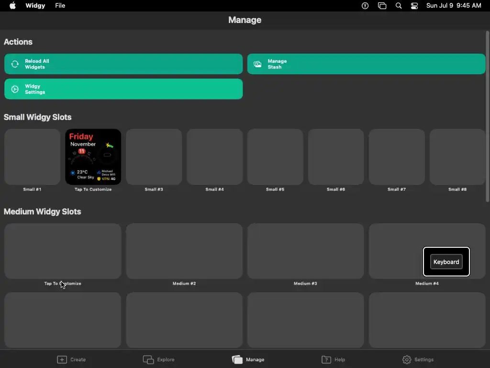This screenshot has width=490, height=368.
Task: Select the Small #7 slot
Action: point(397,157)
